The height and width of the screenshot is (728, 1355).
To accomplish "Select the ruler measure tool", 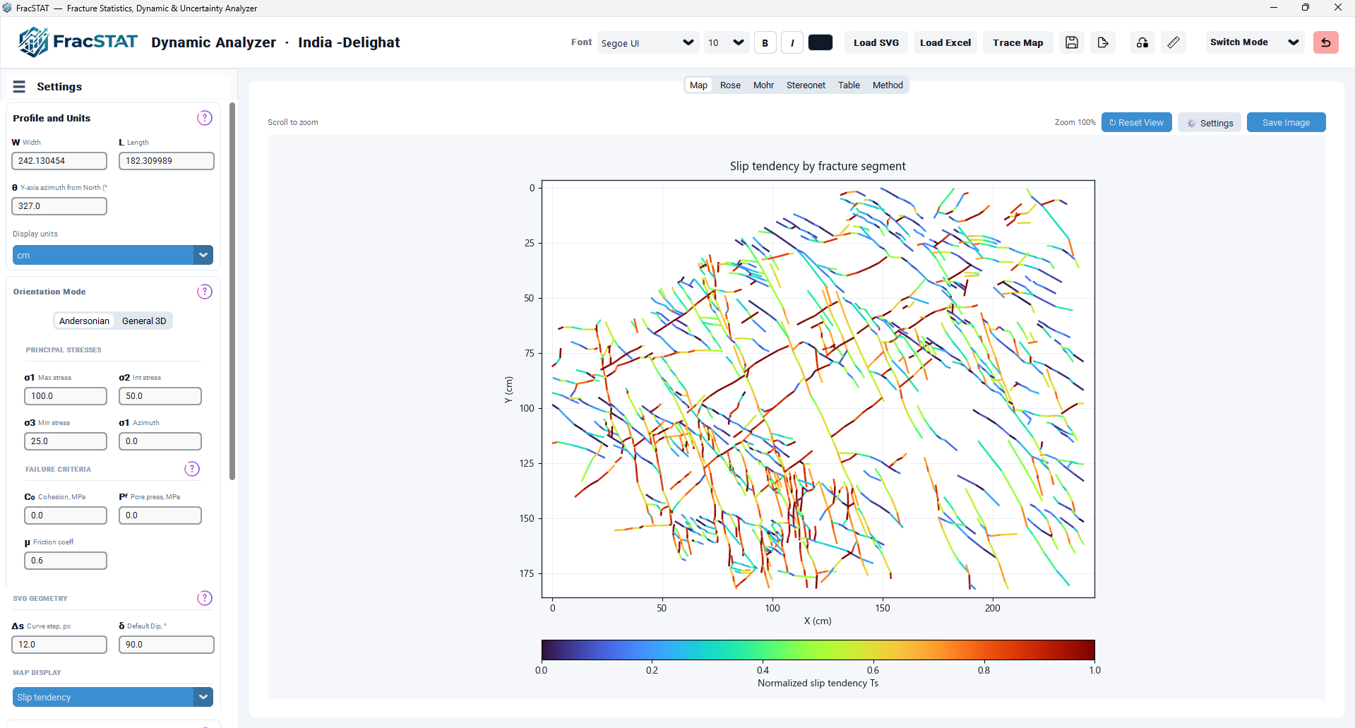I will [1174, 42].
